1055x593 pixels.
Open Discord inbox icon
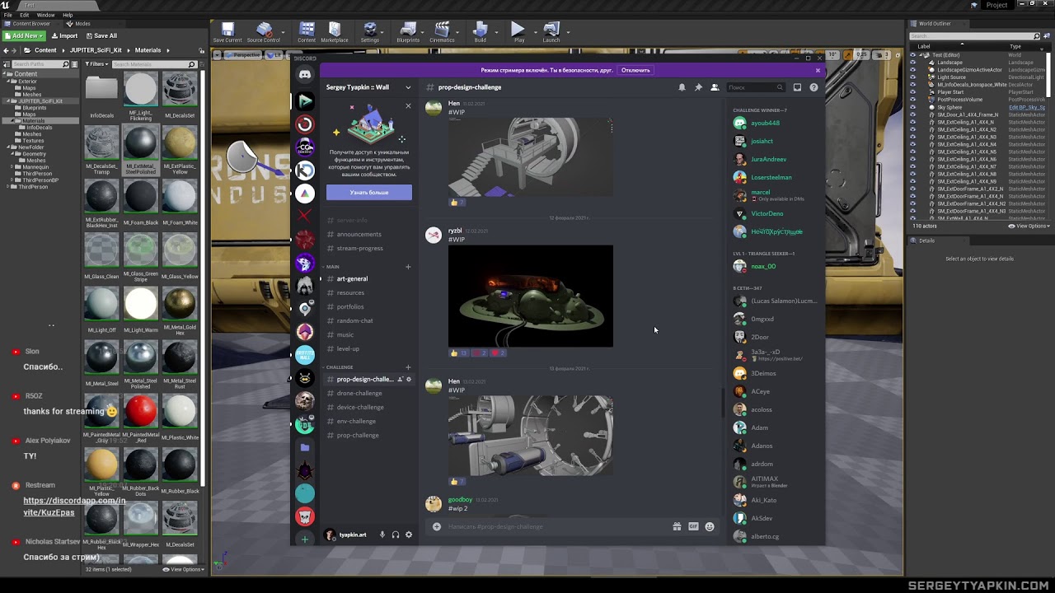(797, 87)
